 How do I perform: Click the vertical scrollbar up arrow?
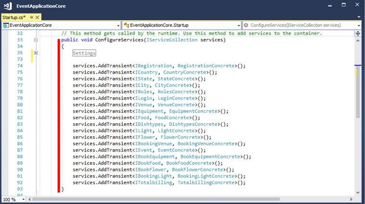coord(358,40)
